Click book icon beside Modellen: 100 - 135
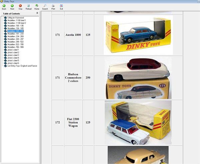 point(5,26)
